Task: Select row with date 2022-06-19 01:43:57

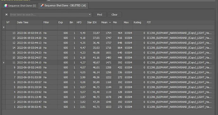Action: tap(108, 82)
